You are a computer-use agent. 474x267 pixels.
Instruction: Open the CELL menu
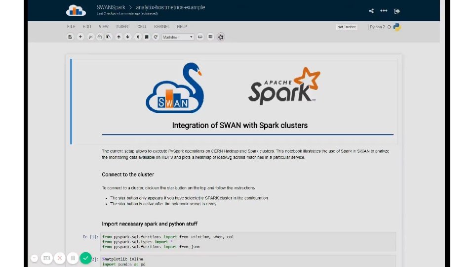(x=142, y=27)
